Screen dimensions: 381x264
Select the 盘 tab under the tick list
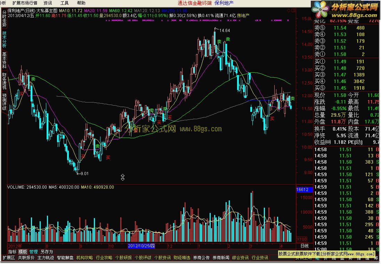pos(342,259)
